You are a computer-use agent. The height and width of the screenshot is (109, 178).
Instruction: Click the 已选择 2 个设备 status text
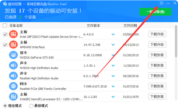pyautogui.click(x=20, y=17)
